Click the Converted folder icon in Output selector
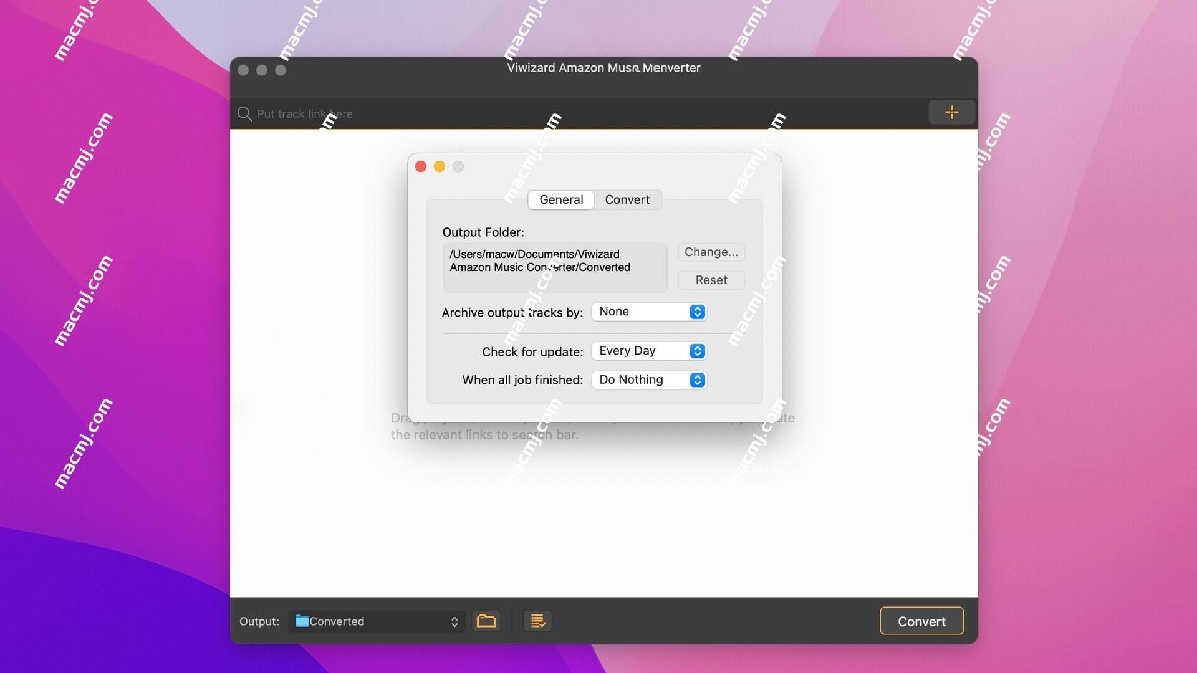Screen dimensions: 1197x673 pos(302,621)
